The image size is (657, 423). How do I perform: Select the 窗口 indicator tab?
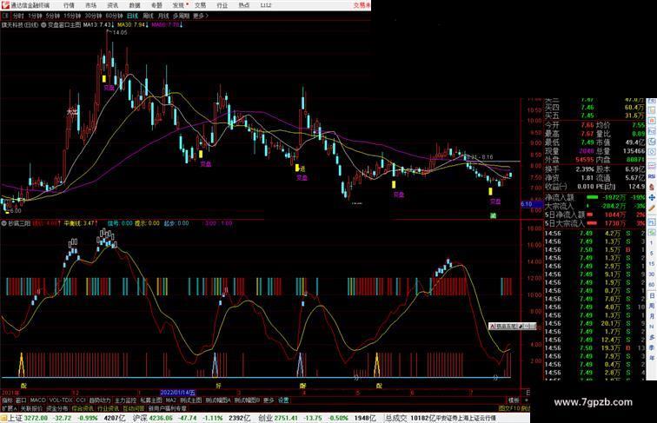point(21,400)
